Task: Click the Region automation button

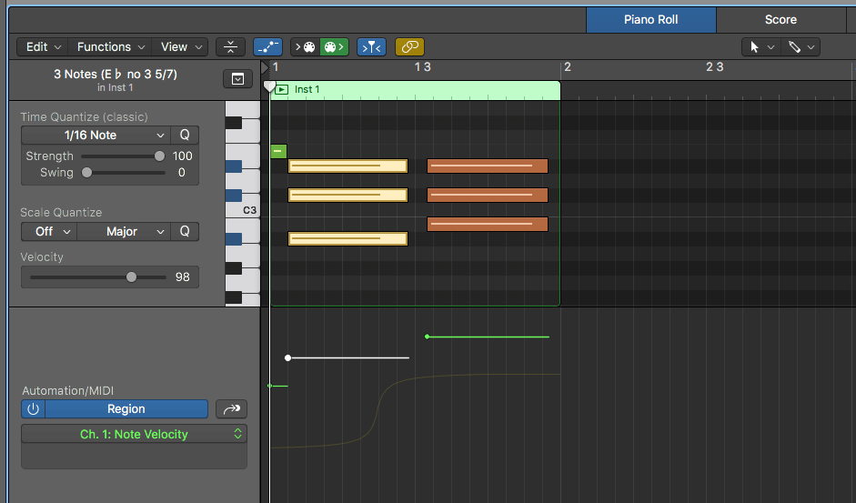Action: click(126, 409)
